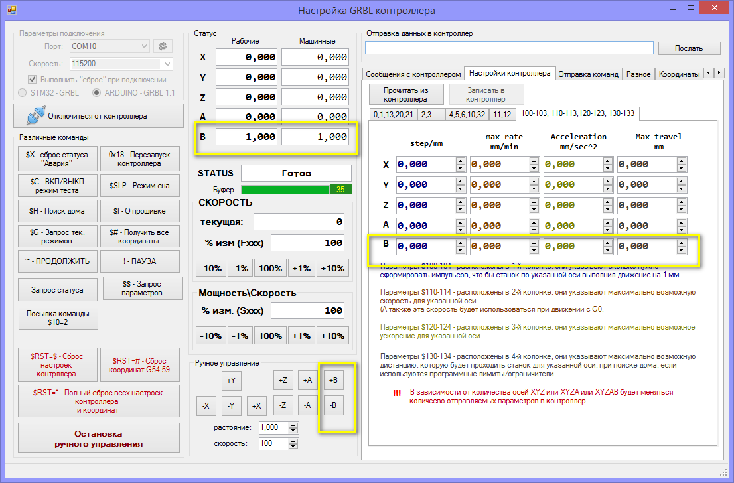The image size is (734, 483).
Task: Click $G Запрос тек. режимов button
Action: (x=57, y=236)
